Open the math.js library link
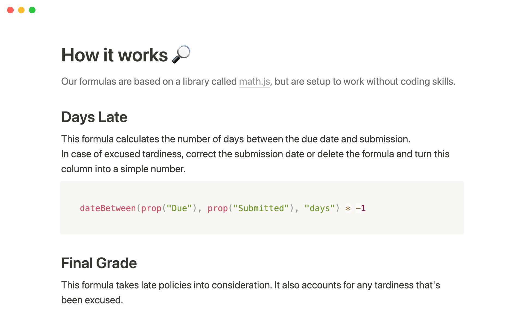 (x=254, y=81)
